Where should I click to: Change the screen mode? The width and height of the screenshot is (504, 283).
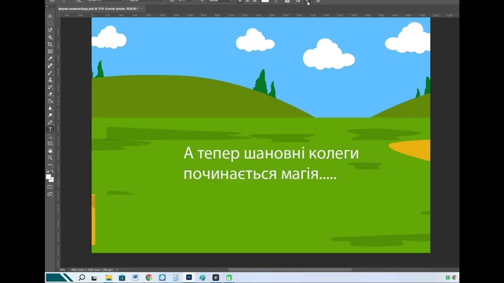click(50, 194)
